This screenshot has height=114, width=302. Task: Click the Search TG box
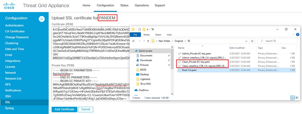coord(278,41)
